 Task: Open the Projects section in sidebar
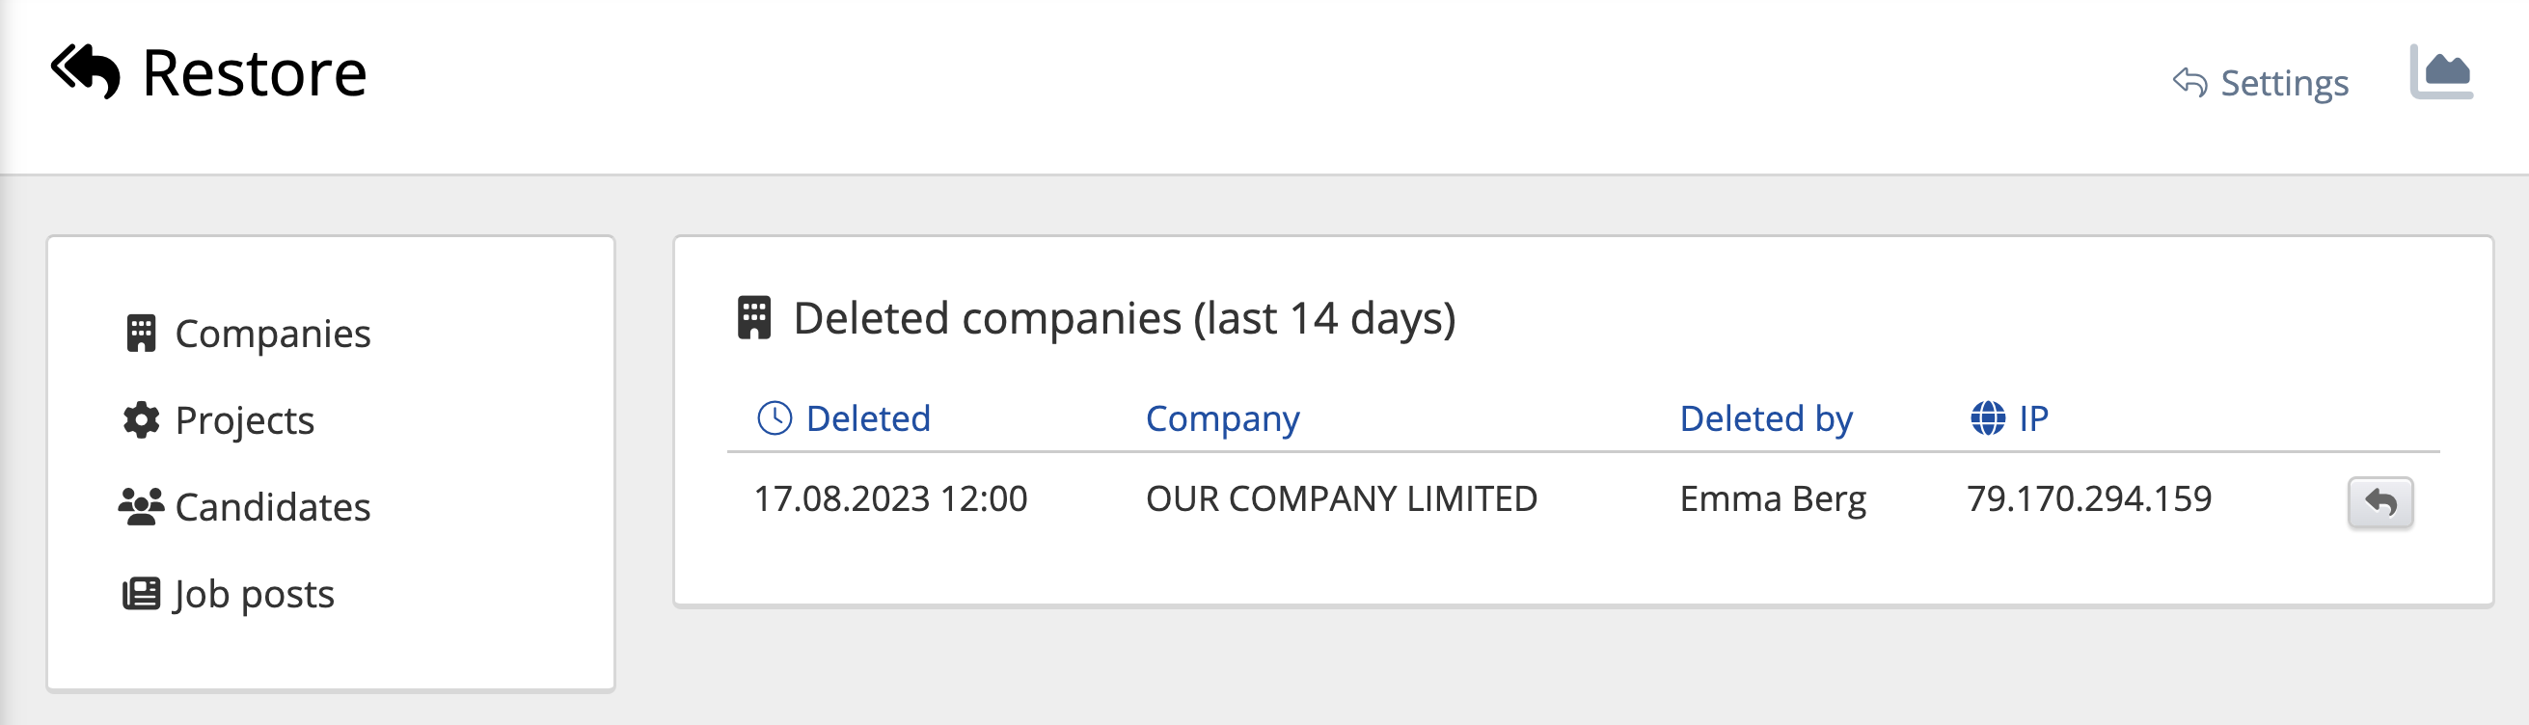tap(244, 420)
